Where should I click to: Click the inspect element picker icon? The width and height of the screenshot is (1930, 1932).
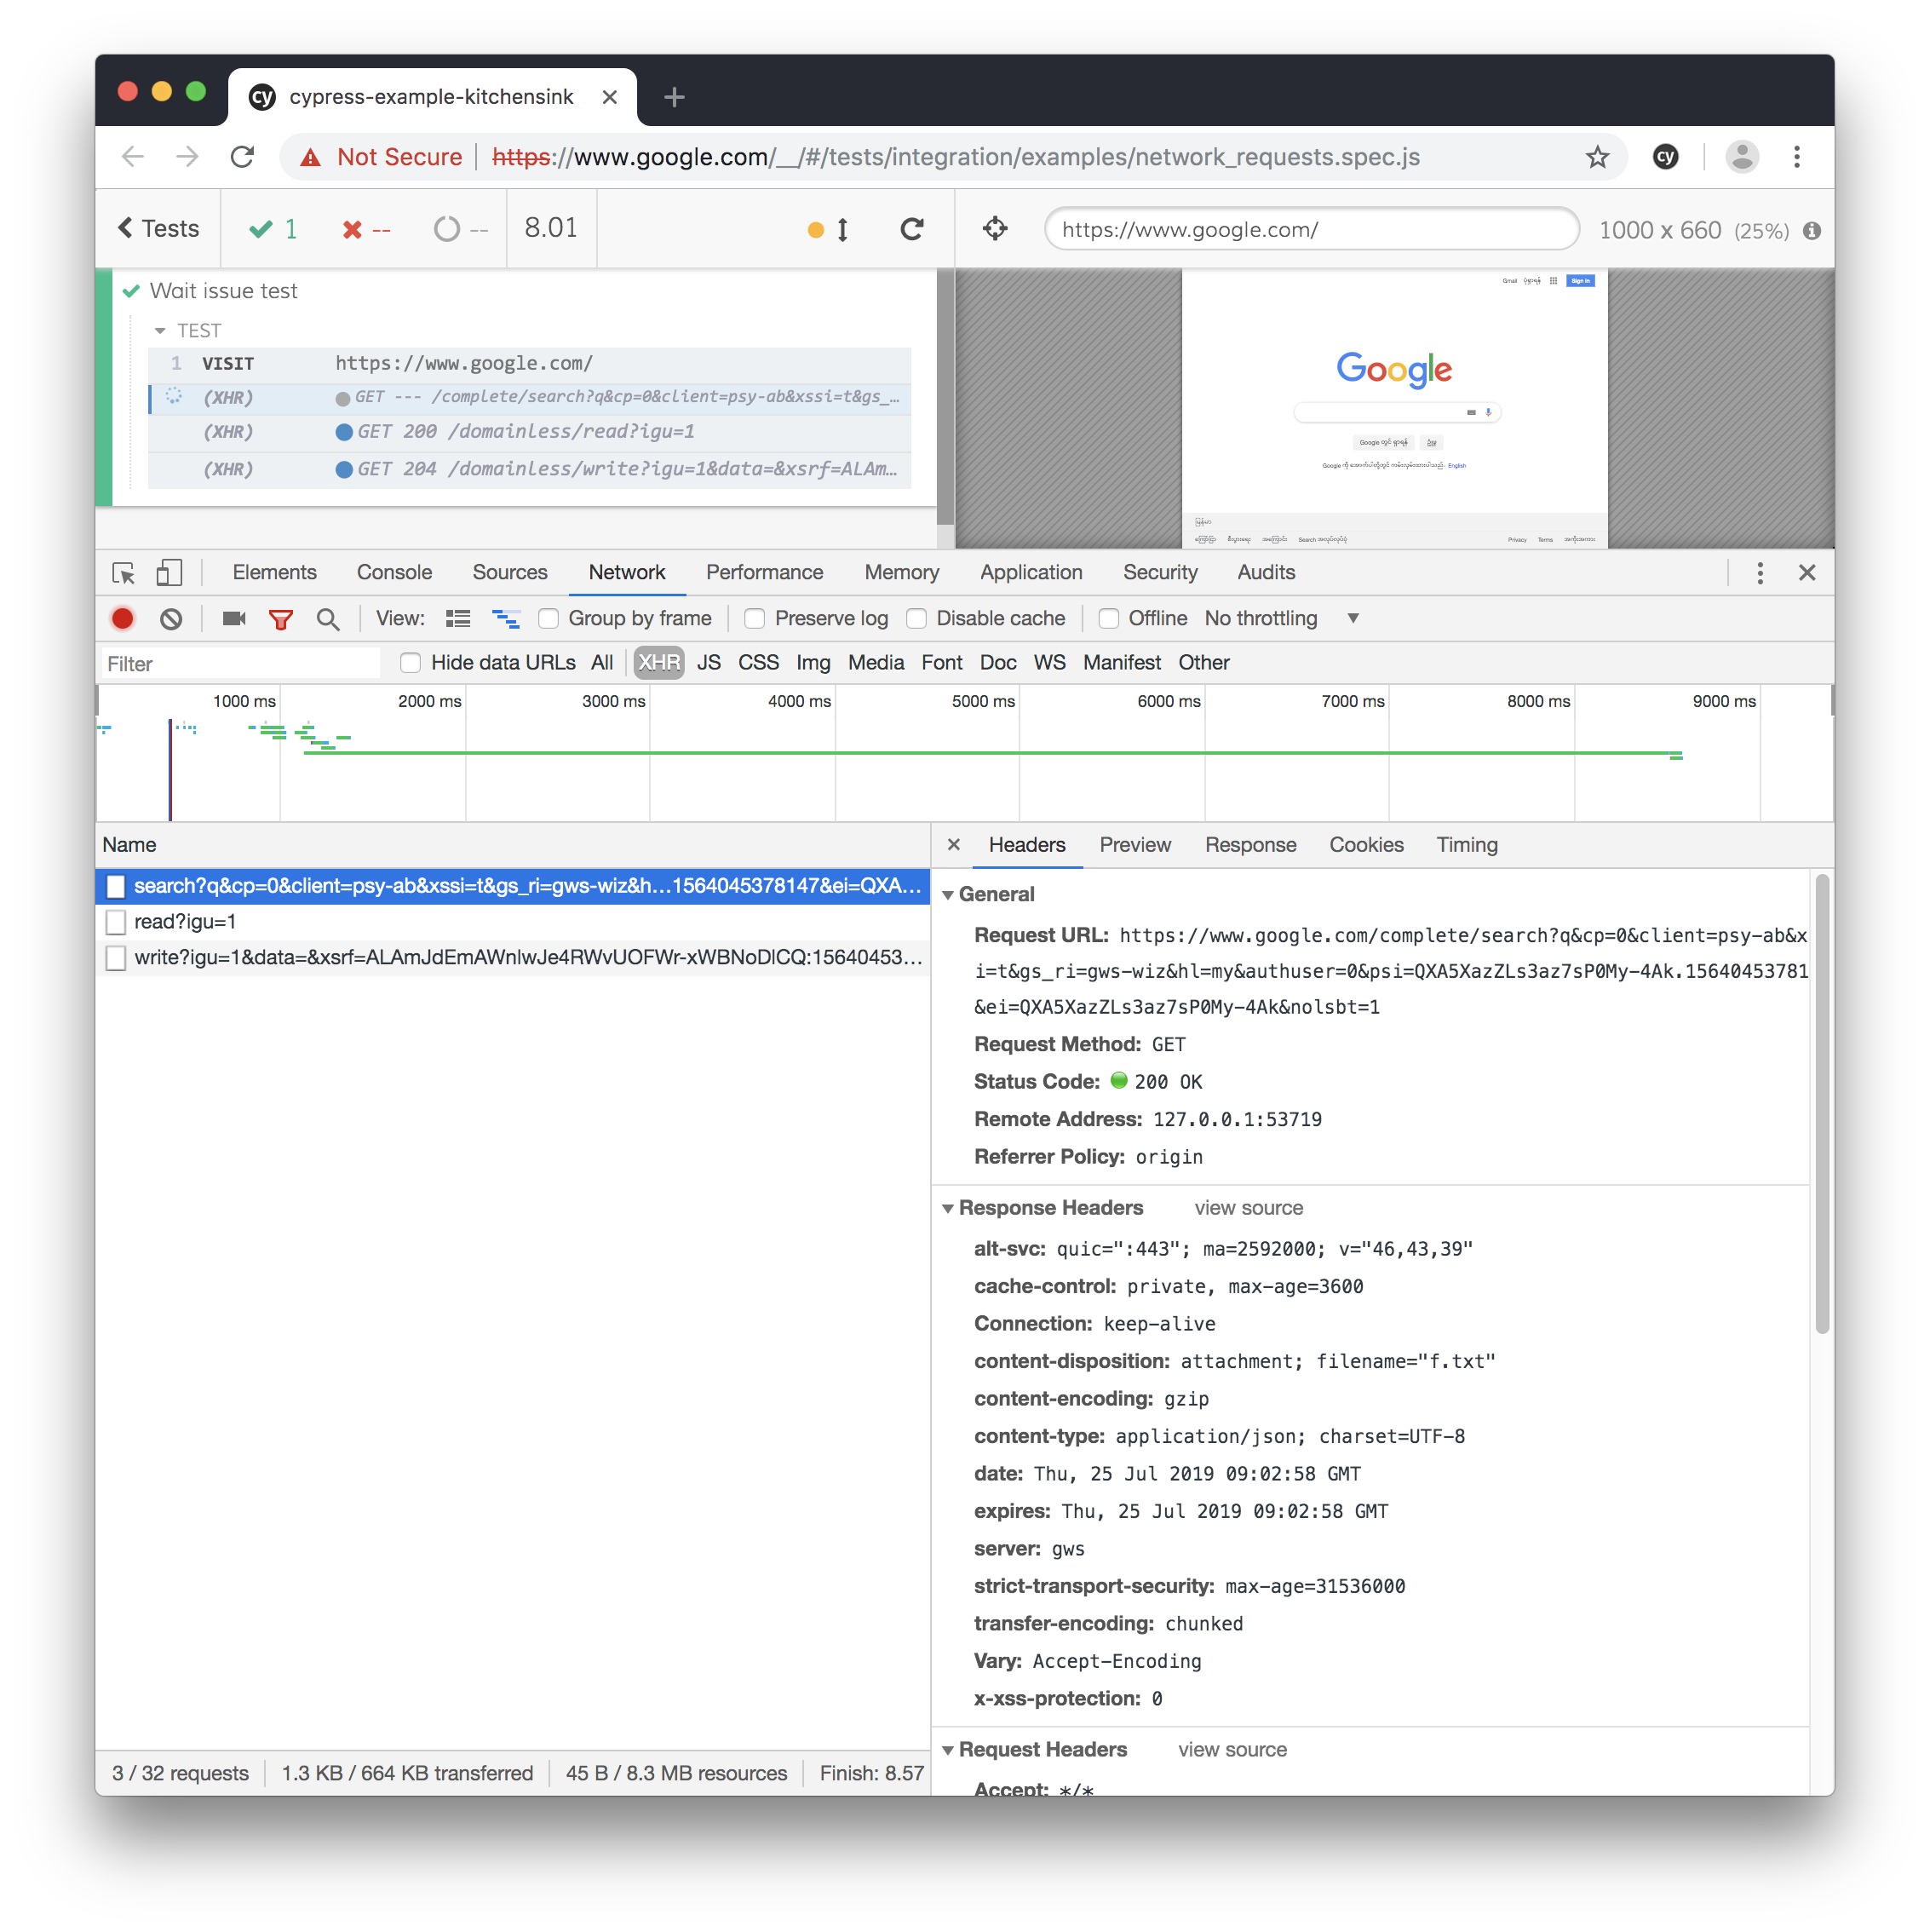(x=124, y=573)
